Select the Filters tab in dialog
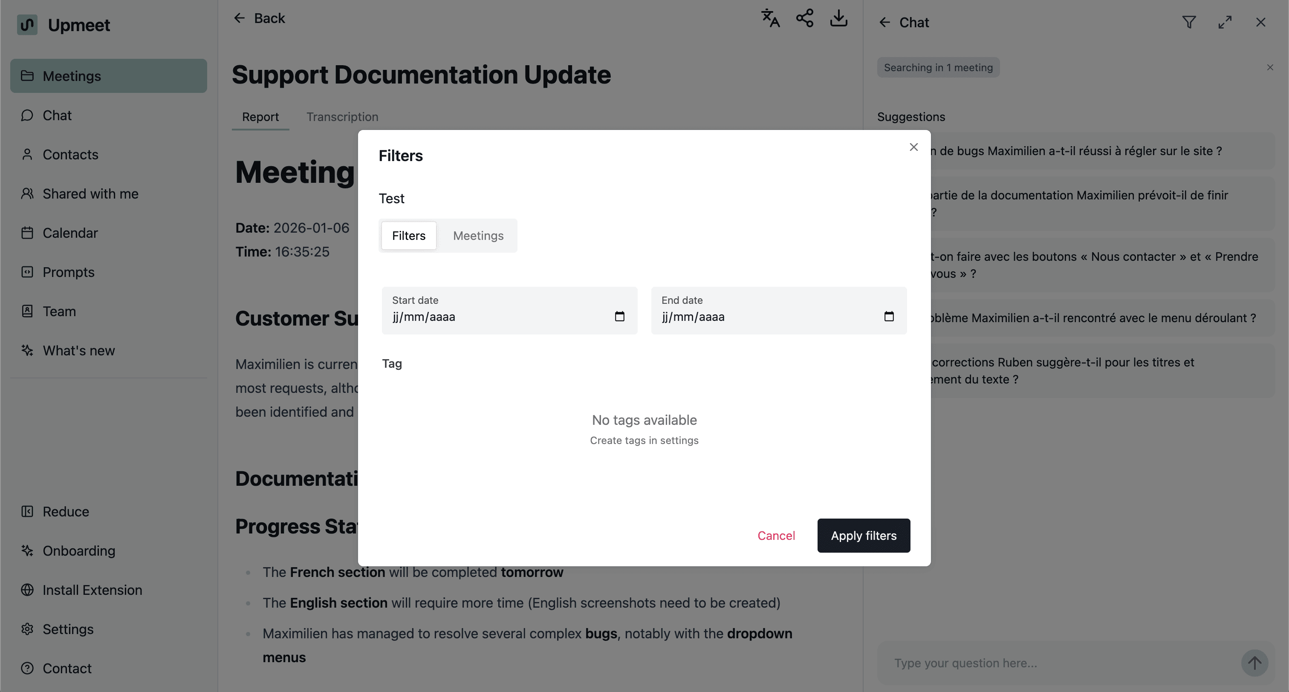The width and height of the screenshot is (1289, 692). [408, 236]
